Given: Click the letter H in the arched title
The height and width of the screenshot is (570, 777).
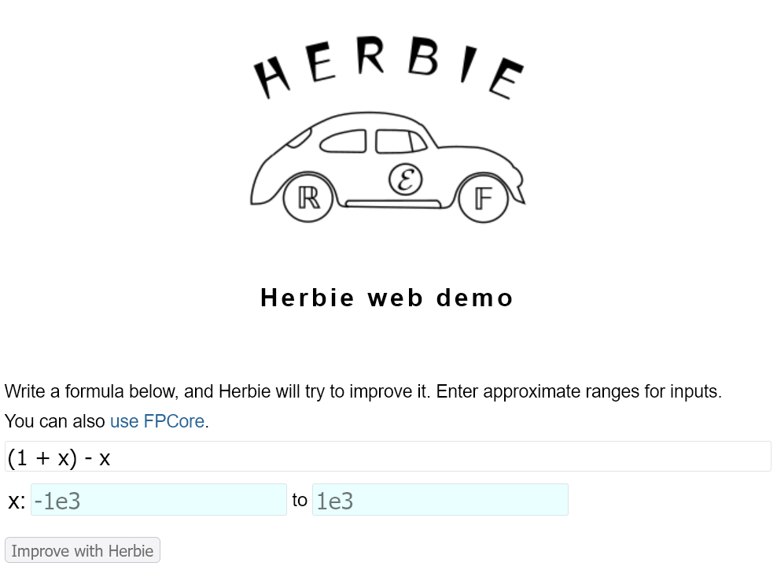Looking at the screenshot, I should point(272,77).
